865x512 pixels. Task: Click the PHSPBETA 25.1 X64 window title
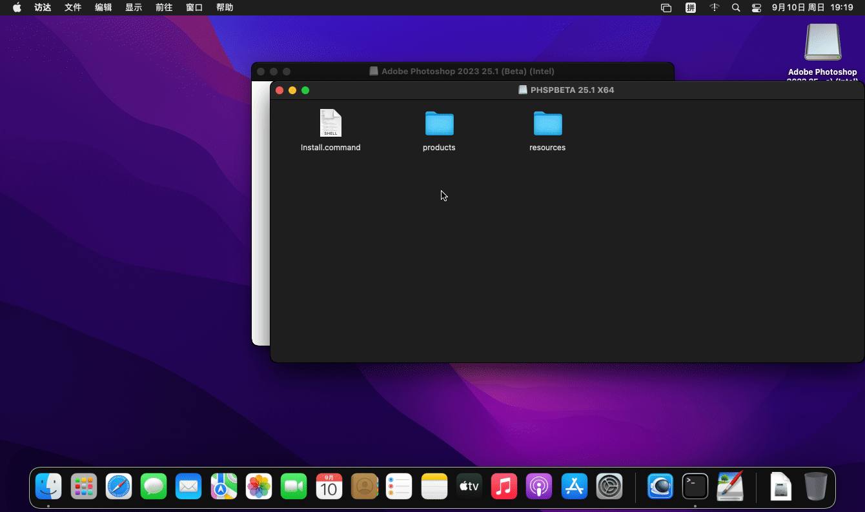click(x=572, y=90)
